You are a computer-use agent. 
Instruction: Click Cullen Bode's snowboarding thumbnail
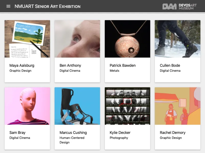[x=177, y=39]
